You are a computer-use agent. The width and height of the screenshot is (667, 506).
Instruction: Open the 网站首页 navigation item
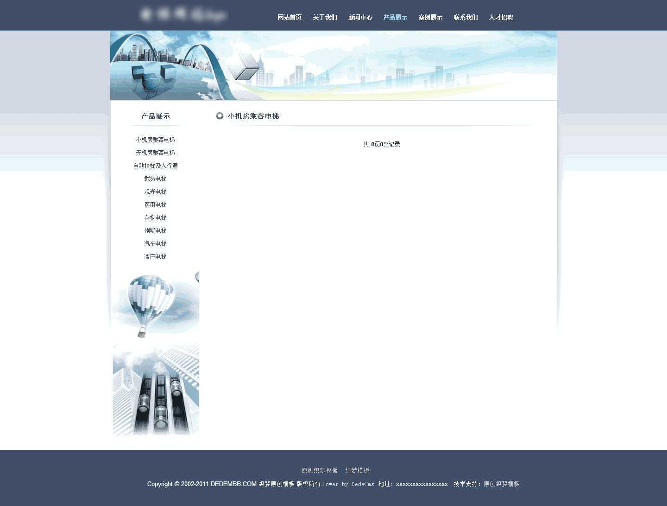click(x=289, y=17)
